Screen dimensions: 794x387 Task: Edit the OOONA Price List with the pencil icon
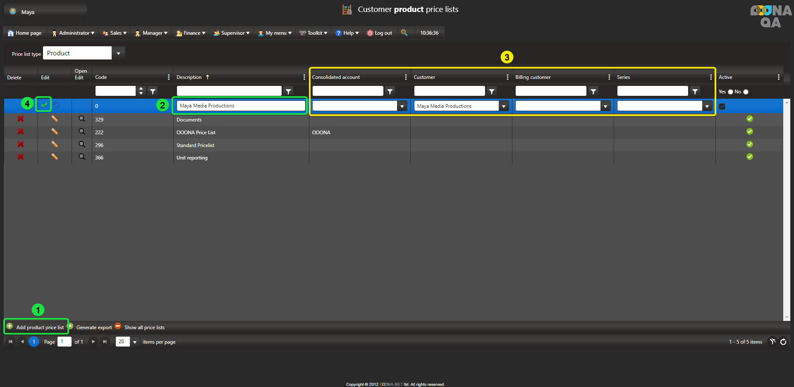[x=54, y=132]
